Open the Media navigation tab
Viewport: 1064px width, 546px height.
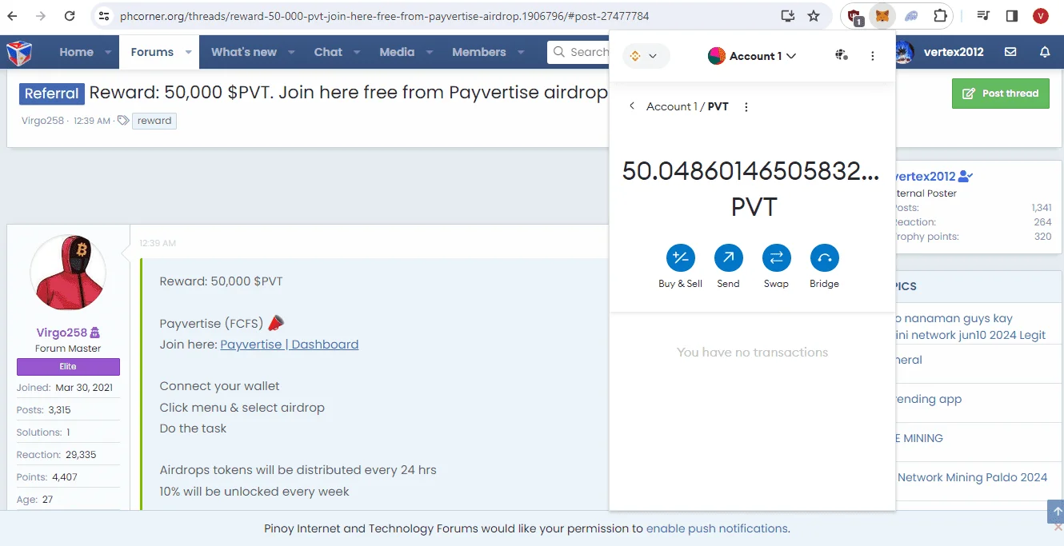[x=397, y=52]
